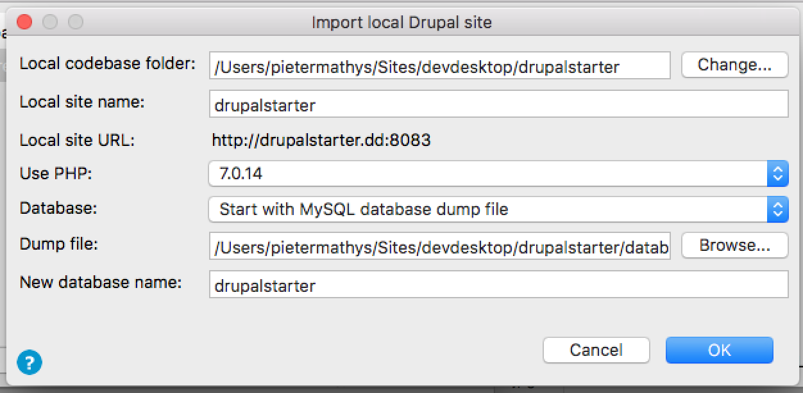
Task: Click the 'Dump file:' label
Action: 58,244
